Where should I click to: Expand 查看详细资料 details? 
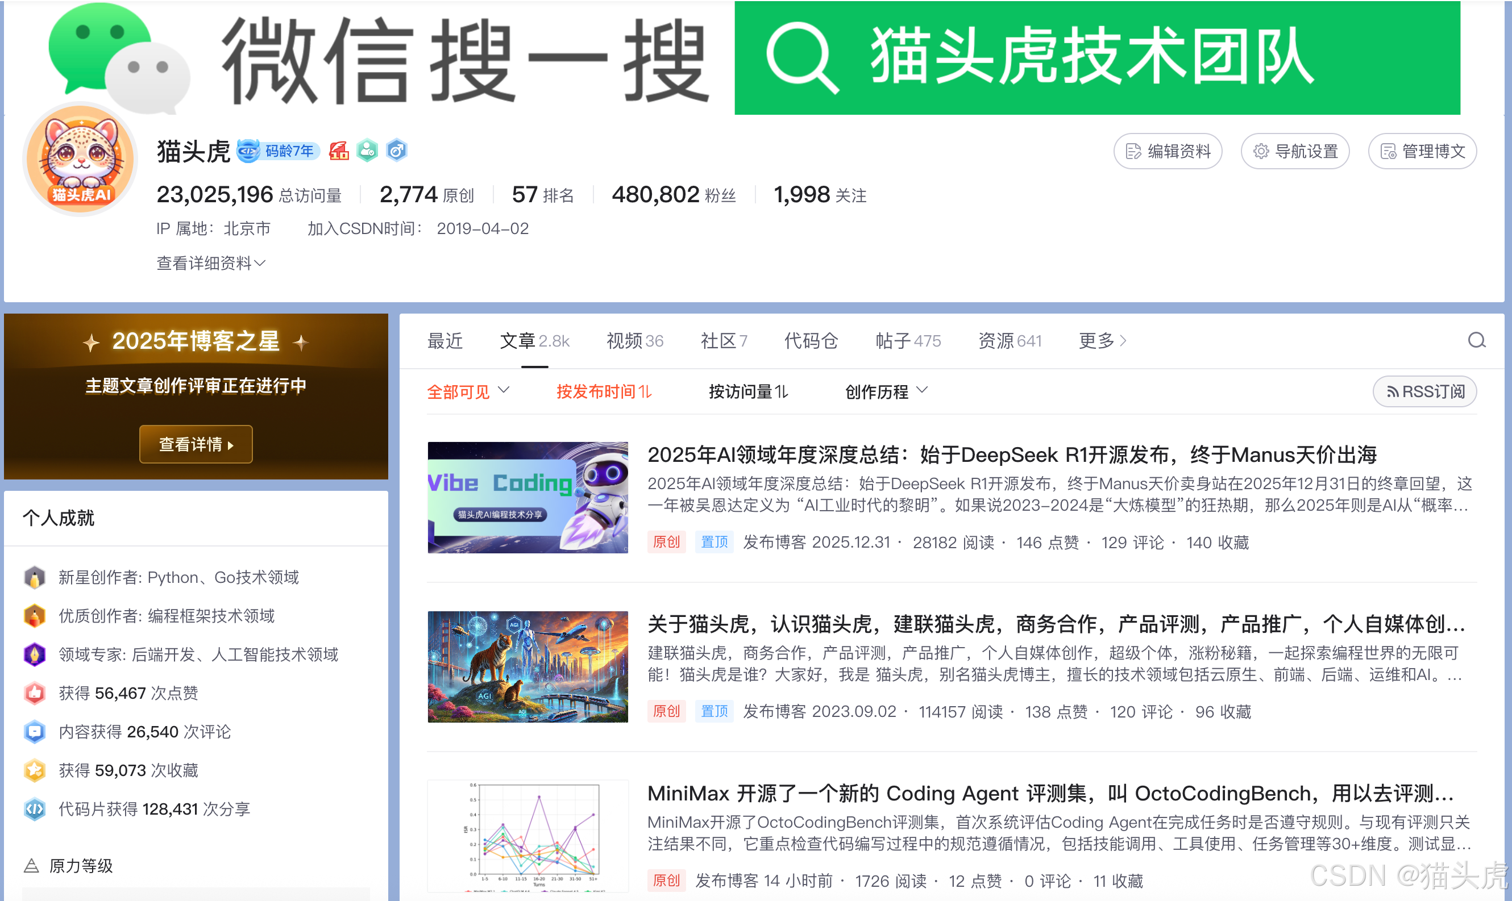211,263
